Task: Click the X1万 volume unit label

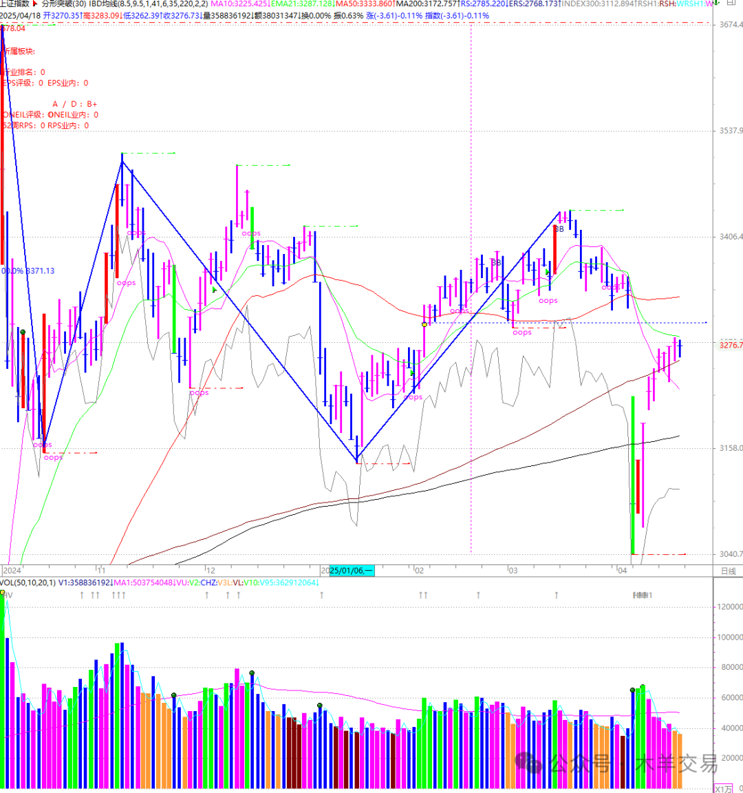Action: [723, 789]
